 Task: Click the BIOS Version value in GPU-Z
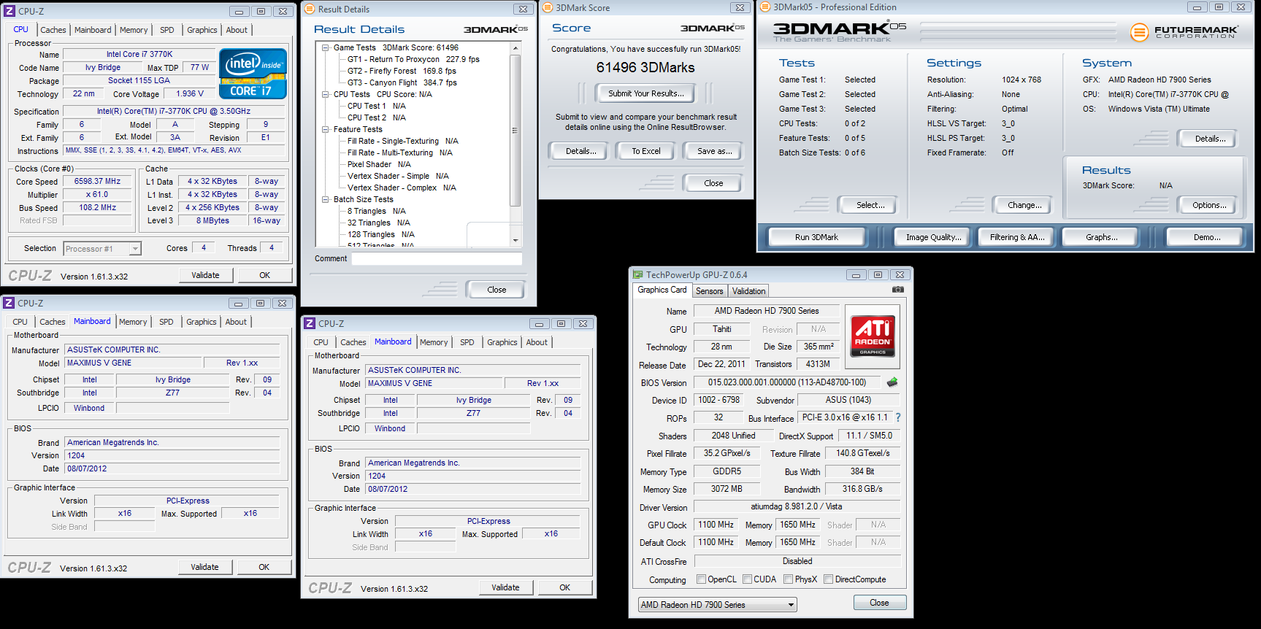click(x=787, y=382)
